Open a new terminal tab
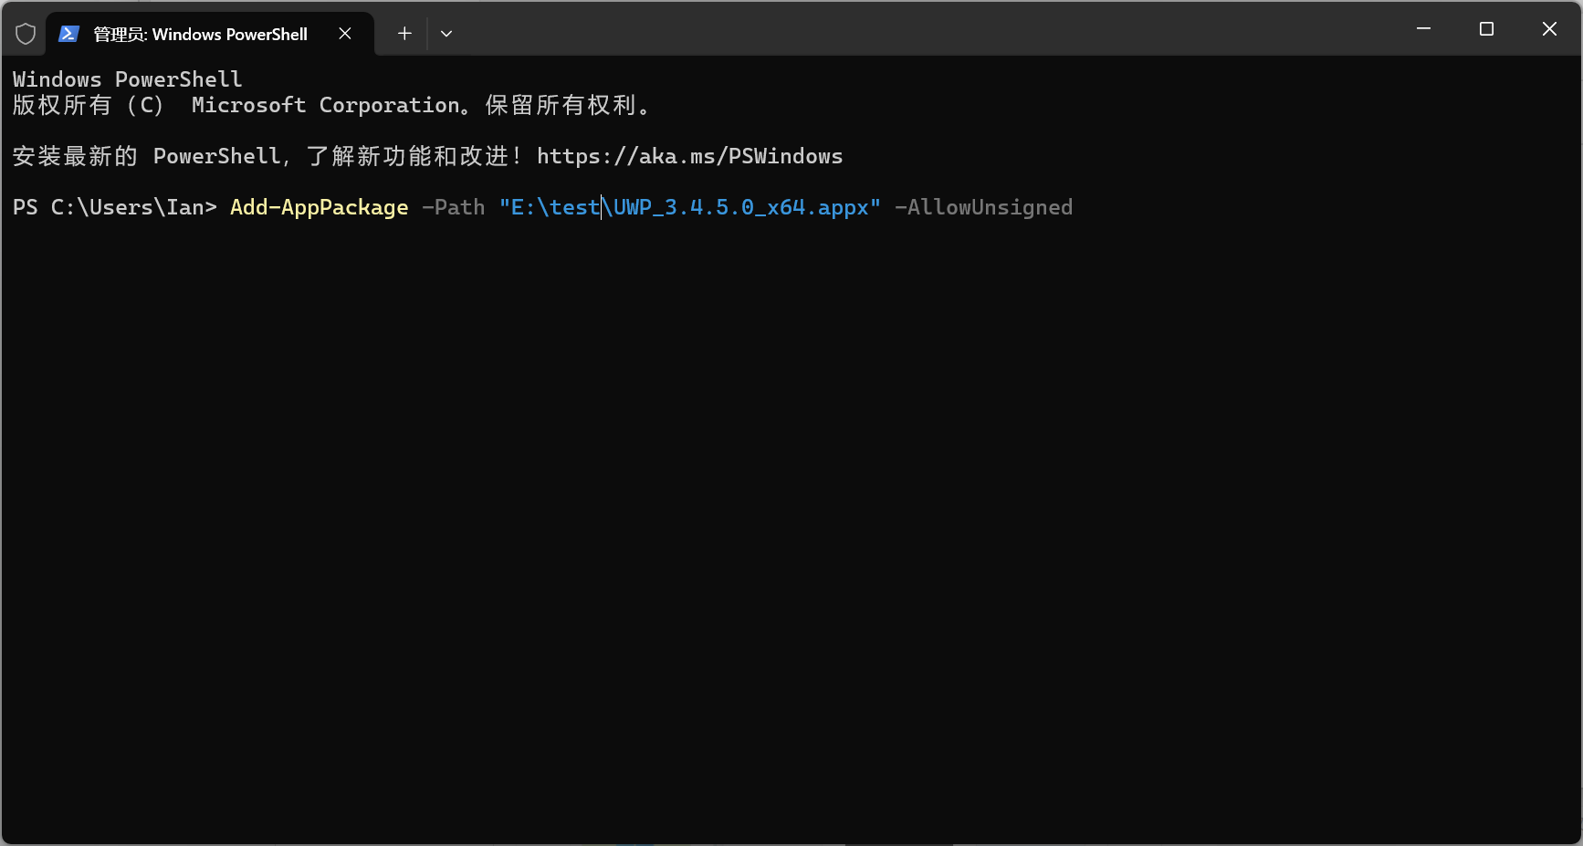This screenshot has height=846, width=1583. (x=404, y=33)
